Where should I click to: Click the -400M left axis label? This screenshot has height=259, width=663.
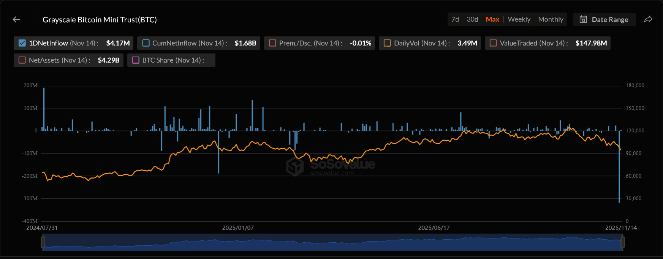(x=30, y=221)
